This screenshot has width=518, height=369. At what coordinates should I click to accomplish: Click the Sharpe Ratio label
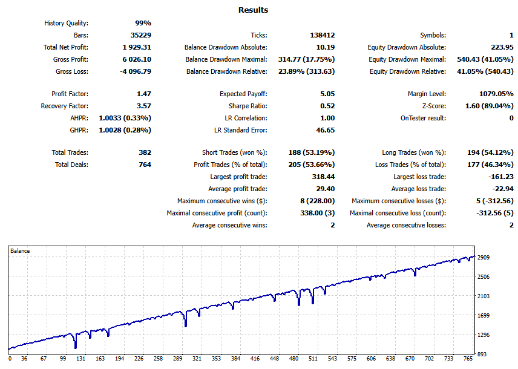click(246, 106)
